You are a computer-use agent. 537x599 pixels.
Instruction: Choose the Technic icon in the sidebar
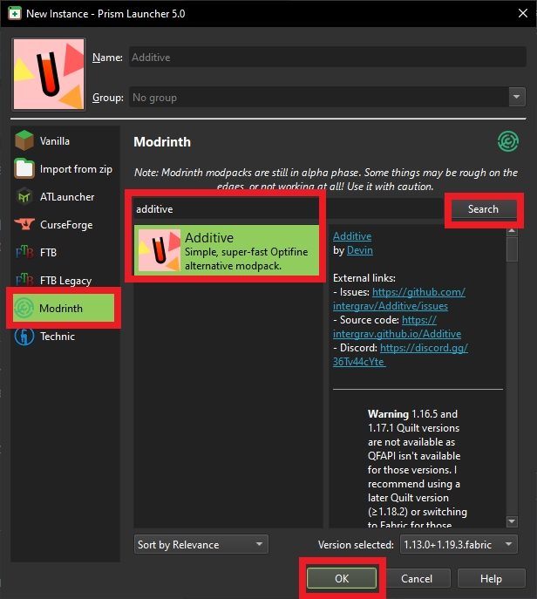(x=24, y=337)
